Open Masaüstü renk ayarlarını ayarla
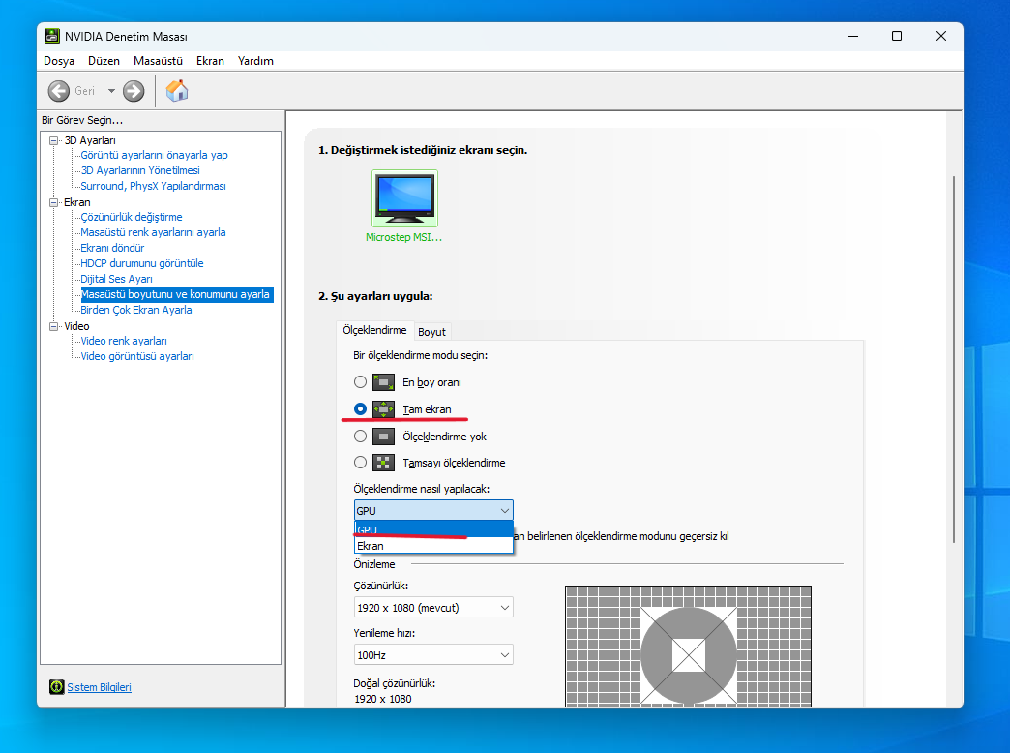This screenshot has width=1010, height=753. 153,232
